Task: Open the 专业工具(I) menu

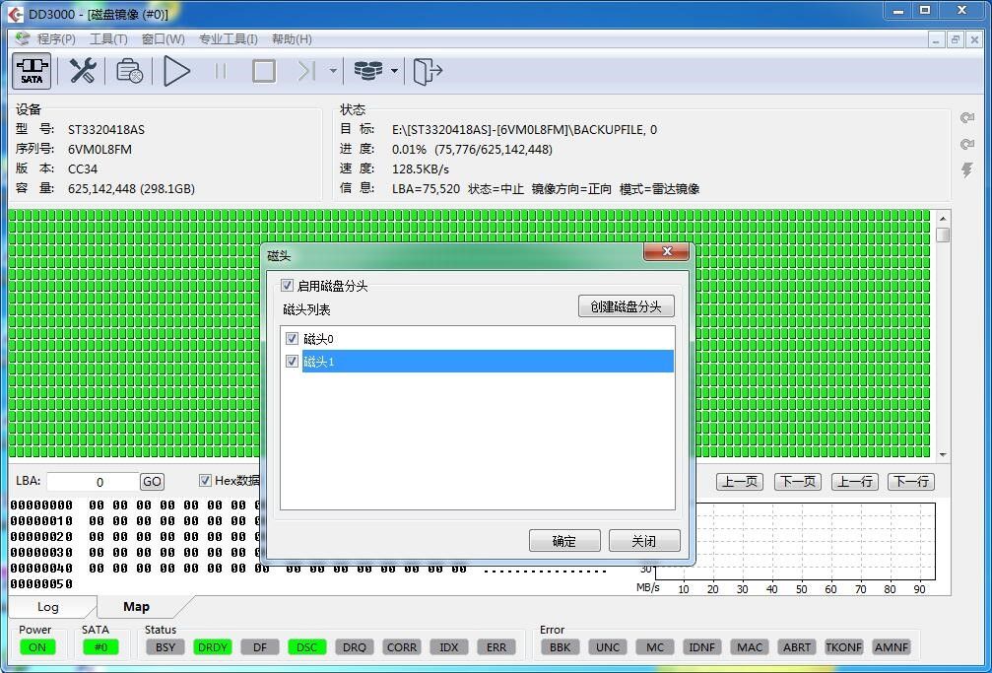Action: coord(229,39)
